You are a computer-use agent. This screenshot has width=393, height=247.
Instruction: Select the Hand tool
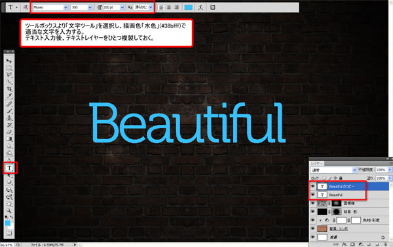[9, 205]
